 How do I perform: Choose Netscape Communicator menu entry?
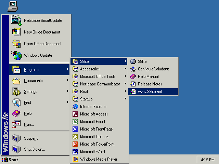point(99,84)
